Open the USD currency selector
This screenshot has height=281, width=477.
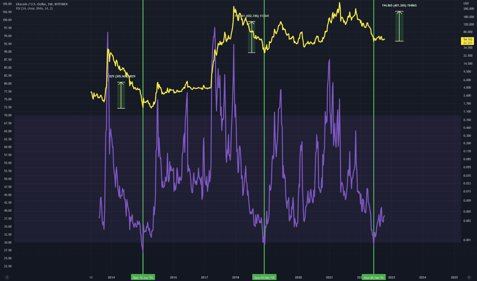[466, 4]
